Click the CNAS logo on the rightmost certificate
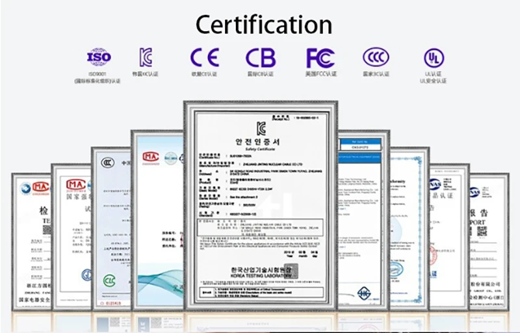Image resolution: width=520 pixels, height=333 pixels. 475,192
